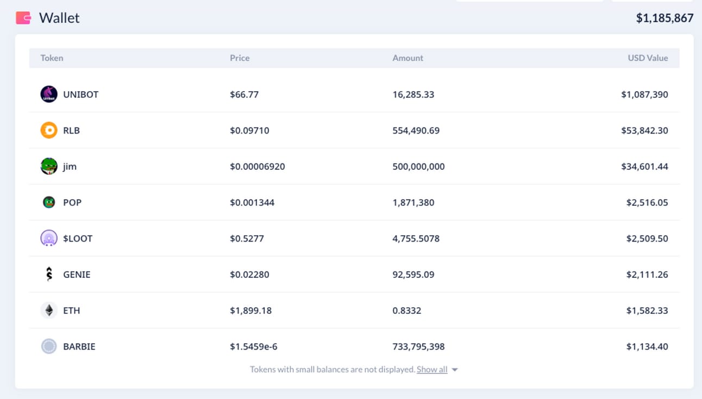Click the $LOOT token icon
702x399 pixels.
point(49,238)
